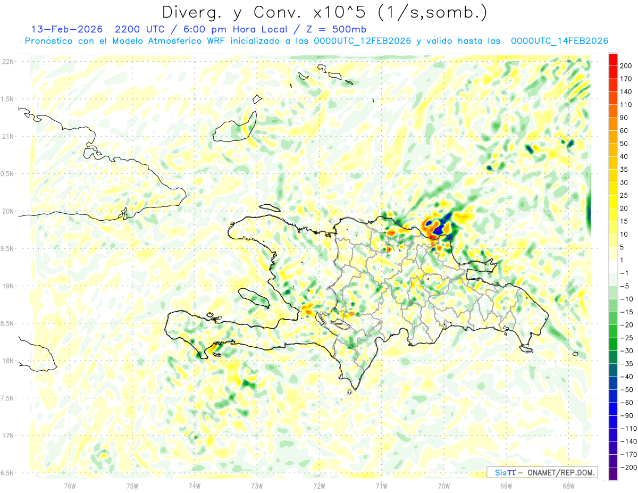Click the '60' colorbar value
638x493 pixels.
tap(624, 131)
